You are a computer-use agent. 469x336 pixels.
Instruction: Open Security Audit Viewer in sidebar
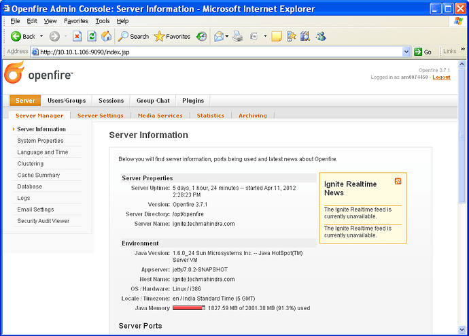43,221
